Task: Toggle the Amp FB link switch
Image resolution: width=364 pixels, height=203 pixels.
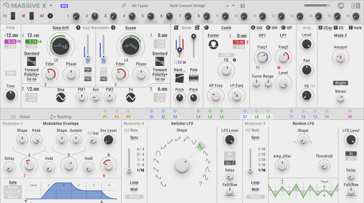Action: (x=313, y=86)
